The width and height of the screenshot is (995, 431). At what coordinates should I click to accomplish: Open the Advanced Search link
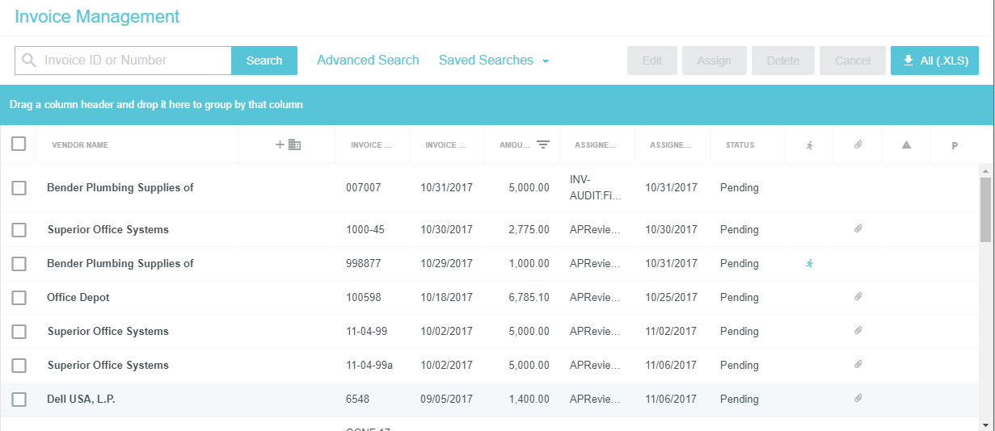pos(368,61)
